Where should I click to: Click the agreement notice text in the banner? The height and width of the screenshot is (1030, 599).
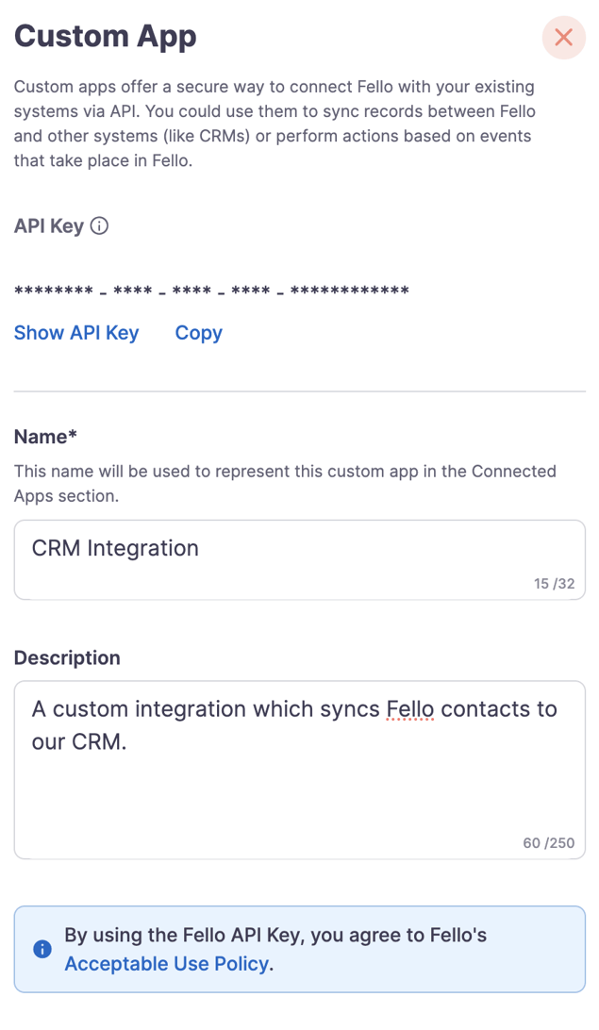[x=274, y=935]
